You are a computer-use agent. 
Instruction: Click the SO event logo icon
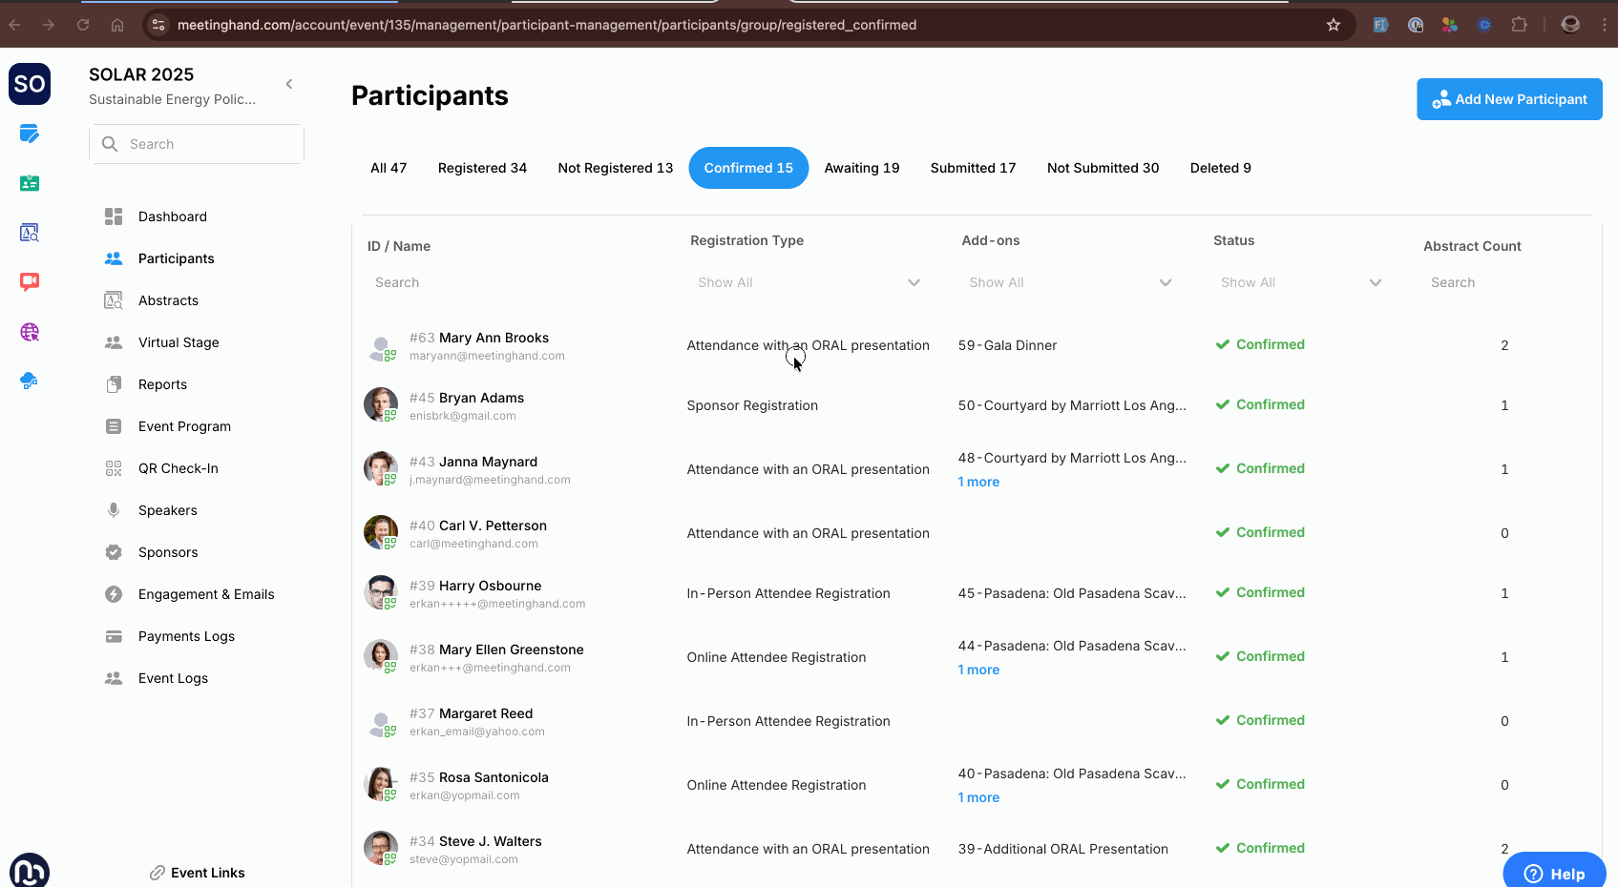click(x=30, y=84)
